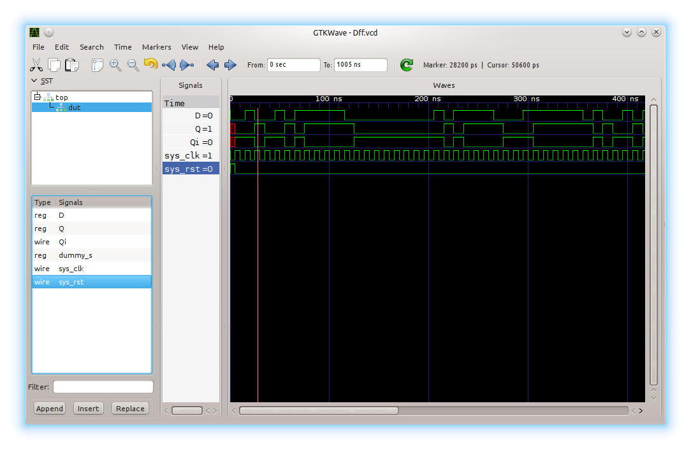Select the Q =1 trace in the Signals pane
691x450 pixels.
coord(191,129)
